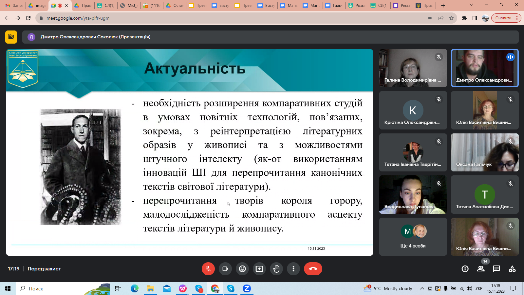Screen dimensions: 524x295
Task: Open the activities panel icon
Action: click(x=512, y=269)
